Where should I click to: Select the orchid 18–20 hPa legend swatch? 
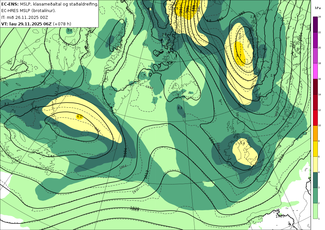[x=315, y=55]
